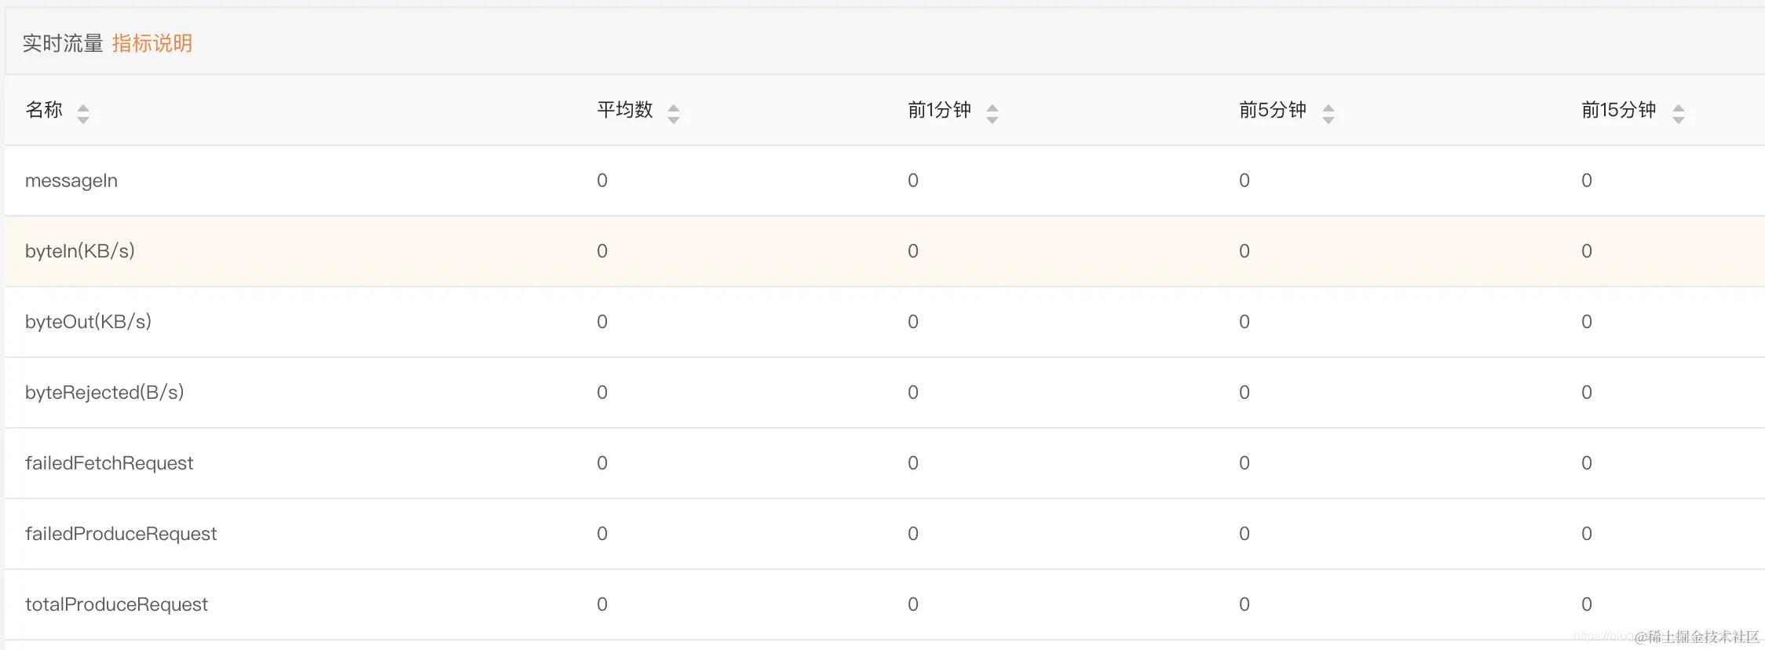Sort 前5分钟 column ascending with up arrow
This screenshot has width=1765, height=650.
pos(1328,106)
